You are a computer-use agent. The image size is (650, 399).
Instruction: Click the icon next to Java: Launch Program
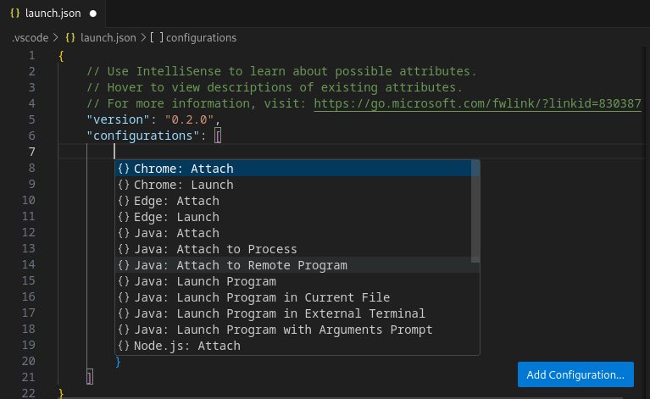coord(124,281)
